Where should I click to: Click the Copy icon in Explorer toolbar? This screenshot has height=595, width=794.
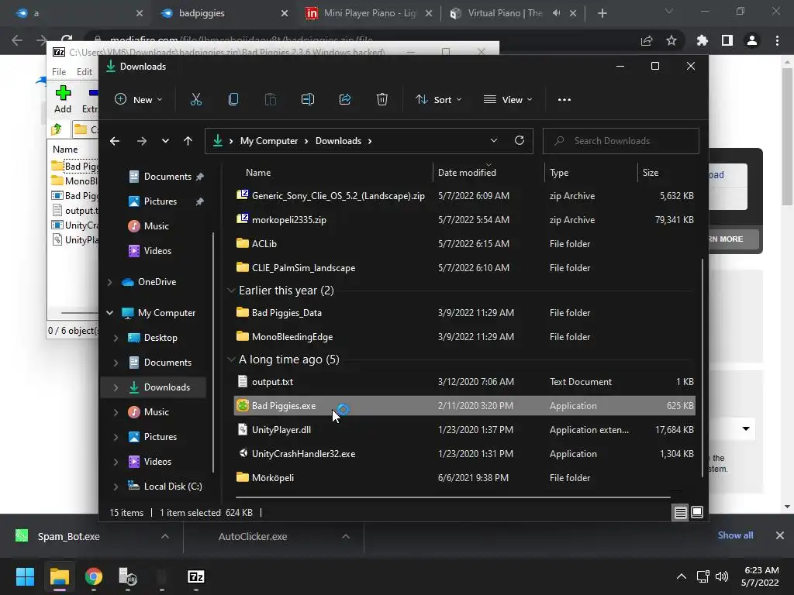click(x=233, y=100)
